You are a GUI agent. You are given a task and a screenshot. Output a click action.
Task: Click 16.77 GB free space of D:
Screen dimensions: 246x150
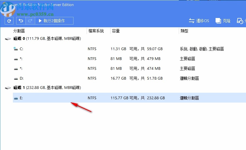(x=118, y=78)
